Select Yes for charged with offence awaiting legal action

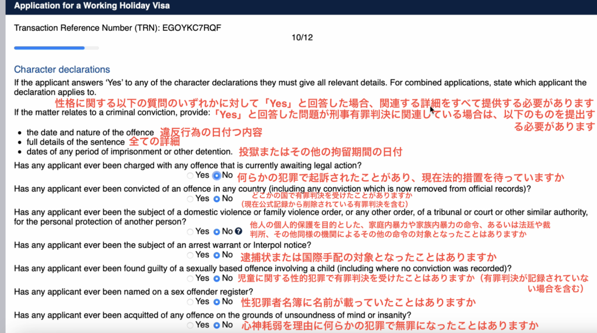[190, 176]
